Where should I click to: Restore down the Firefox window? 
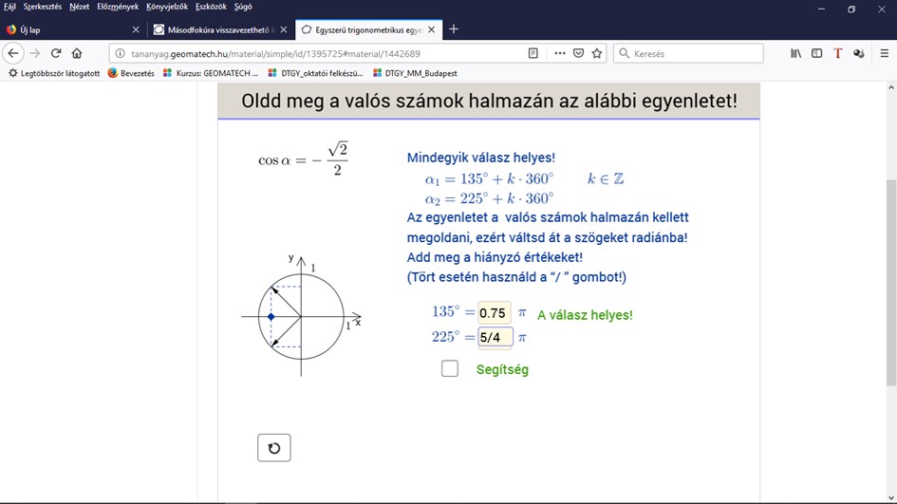coord(851,9)
